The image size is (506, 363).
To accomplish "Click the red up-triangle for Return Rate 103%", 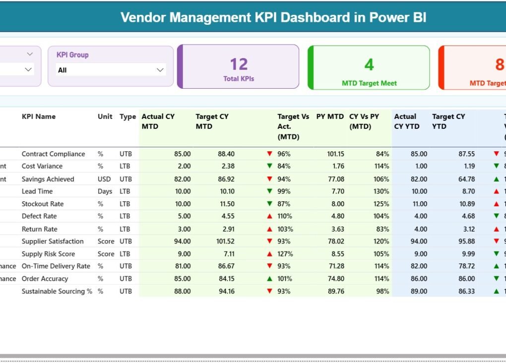I will click(269, 229).
